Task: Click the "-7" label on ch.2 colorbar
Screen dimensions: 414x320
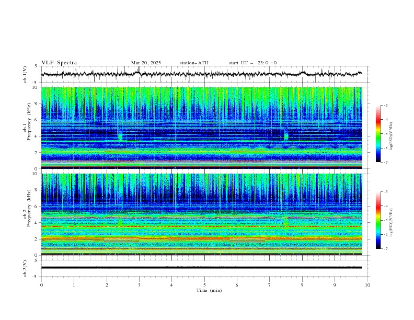Action: tap(386, 249)
